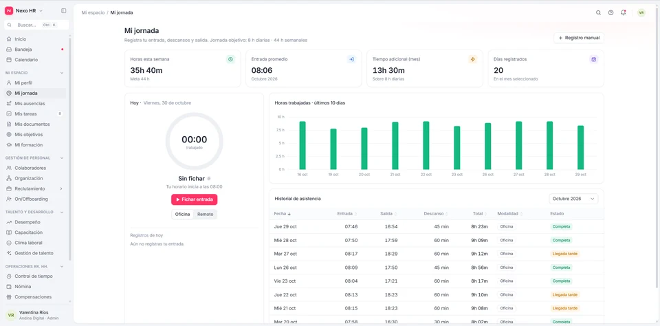The width and height of the screenshot is (660, 326).
Task: Click Registro manual button
Action: (x=579, y=38)
